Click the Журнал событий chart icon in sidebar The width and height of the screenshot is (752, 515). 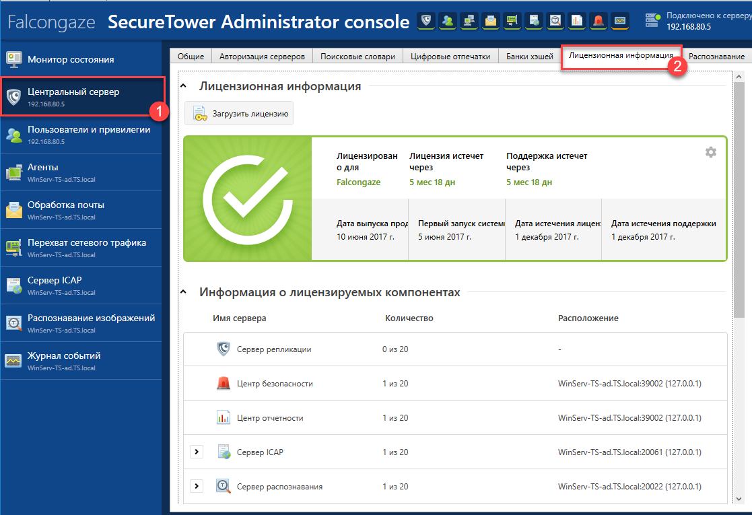(x=13, y=361)
